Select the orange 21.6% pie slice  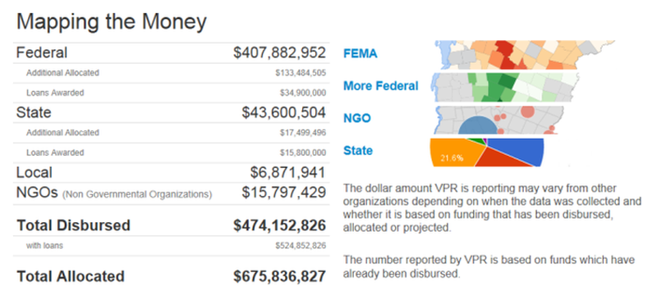[x=455, y=154]
